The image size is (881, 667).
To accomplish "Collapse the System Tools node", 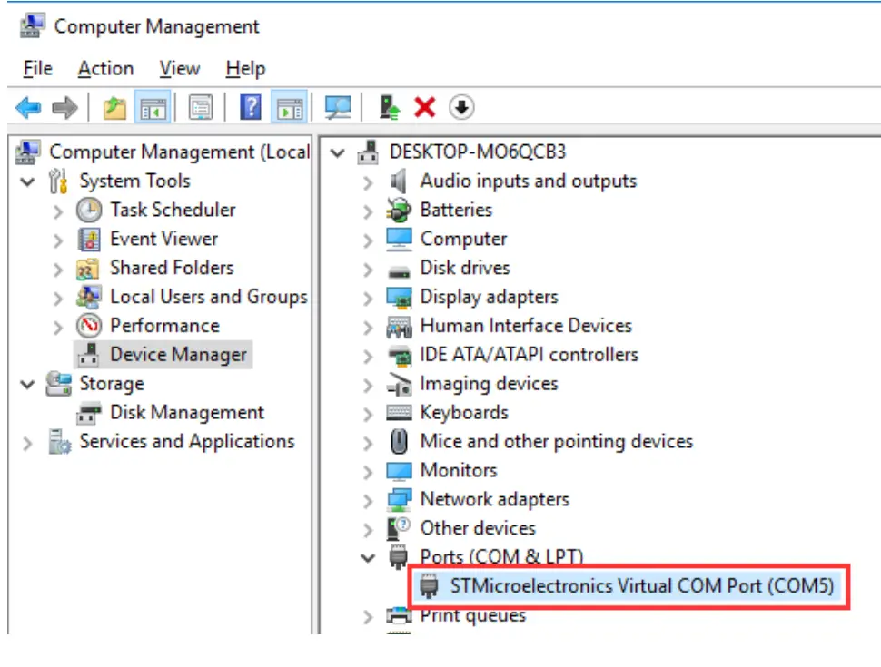I will [x=27, y=181].
